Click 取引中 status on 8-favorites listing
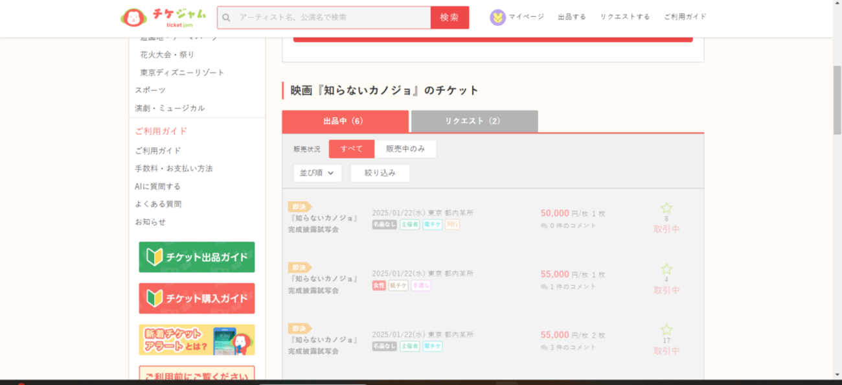Viewport: 842px width, 385px height. [x=666, y=229]
